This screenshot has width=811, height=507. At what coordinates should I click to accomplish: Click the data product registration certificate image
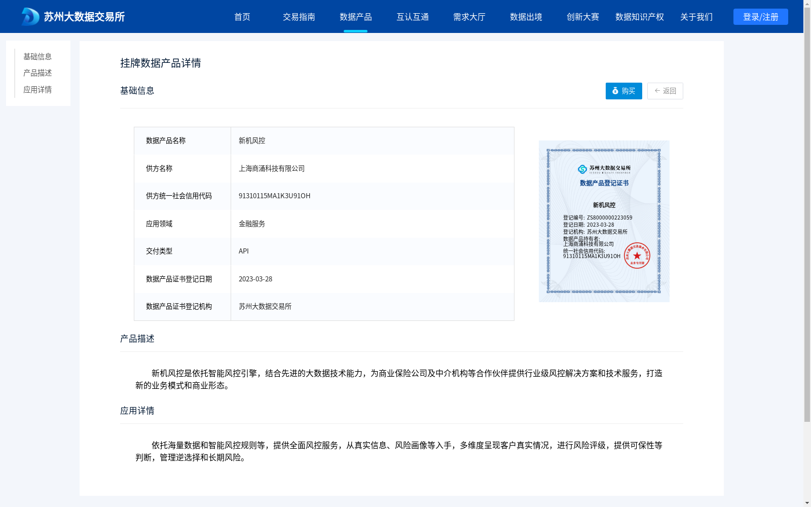pos(604,221)
